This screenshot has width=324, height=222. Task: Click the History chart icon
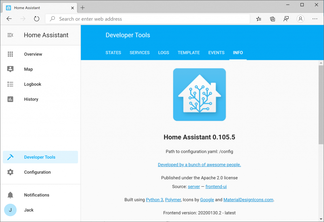(x=10, y=99)
